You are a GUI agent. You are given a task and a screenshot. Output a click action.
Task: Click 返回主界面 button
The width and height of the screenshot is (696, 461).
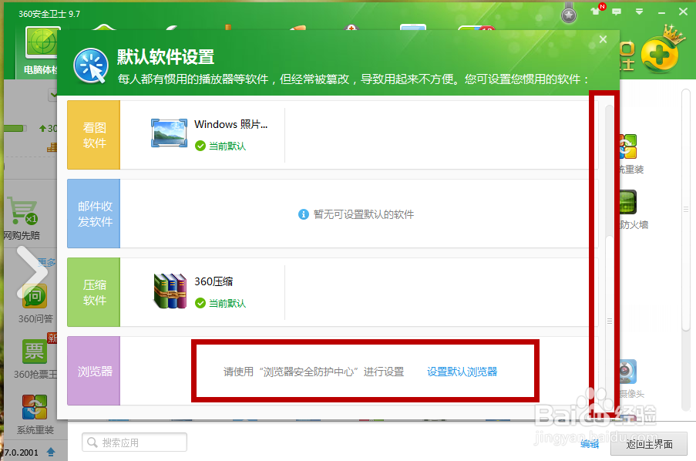tap(649, 444)
